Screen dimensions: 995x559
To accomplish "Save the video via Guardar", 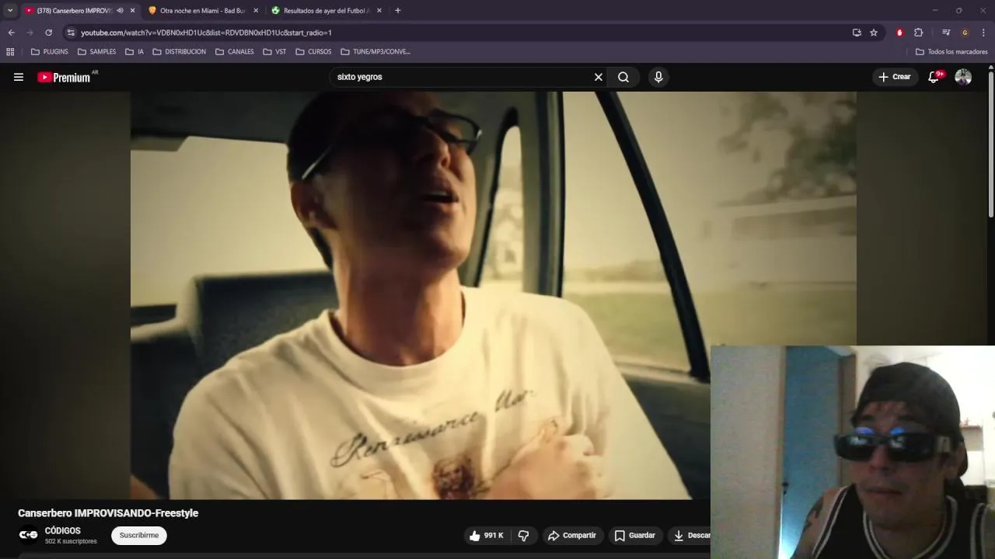I will 635,536.
